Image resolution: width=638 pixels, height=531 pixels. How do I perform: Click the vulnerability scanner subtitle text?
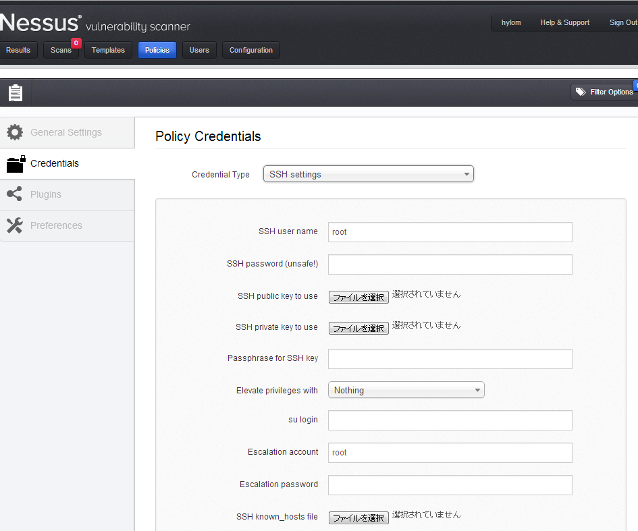138,27
